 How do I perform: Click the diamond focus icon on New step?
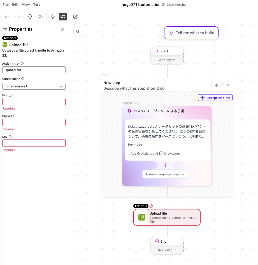click(217, 85)
